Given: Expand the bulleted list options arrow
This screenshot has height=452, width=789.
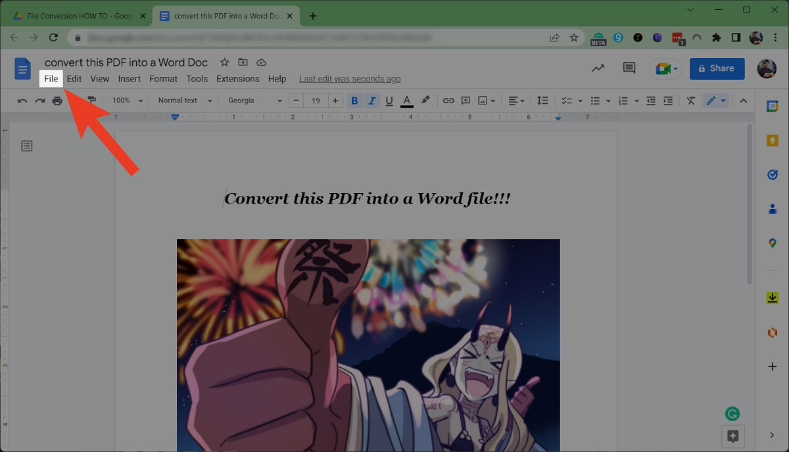Looking at the screenshot, I should (x=608, y=101).
